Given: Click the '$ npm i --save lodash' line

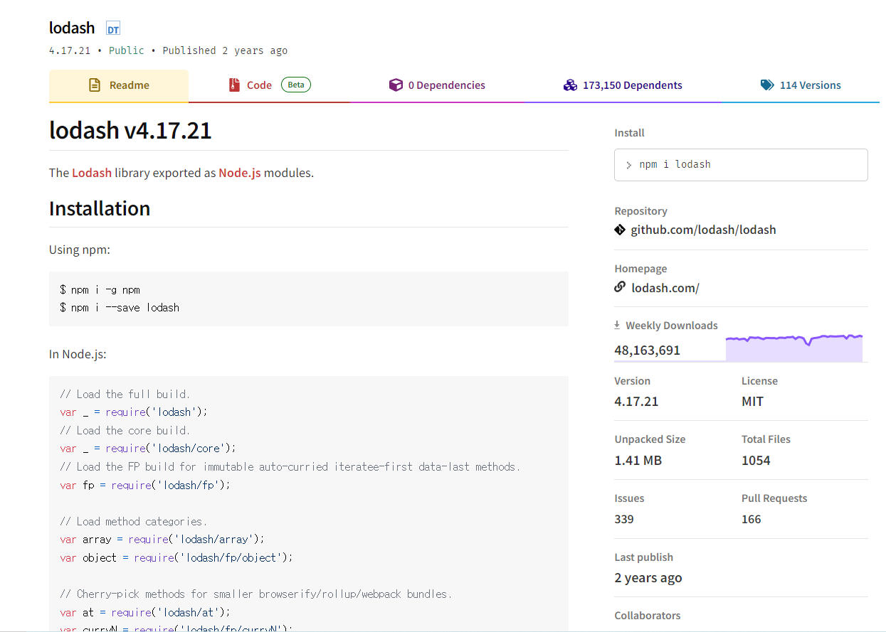Looking at the screenshot, I should pyautogui.click(x=120, y=307).
